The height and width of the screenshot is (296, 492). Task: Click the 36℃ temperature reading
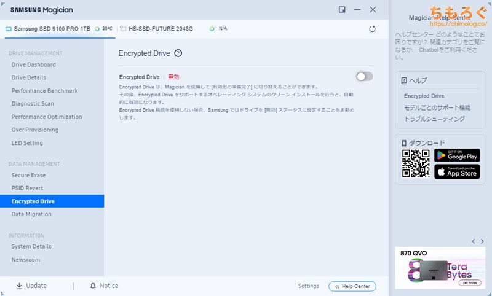click(x=107, y=28)
